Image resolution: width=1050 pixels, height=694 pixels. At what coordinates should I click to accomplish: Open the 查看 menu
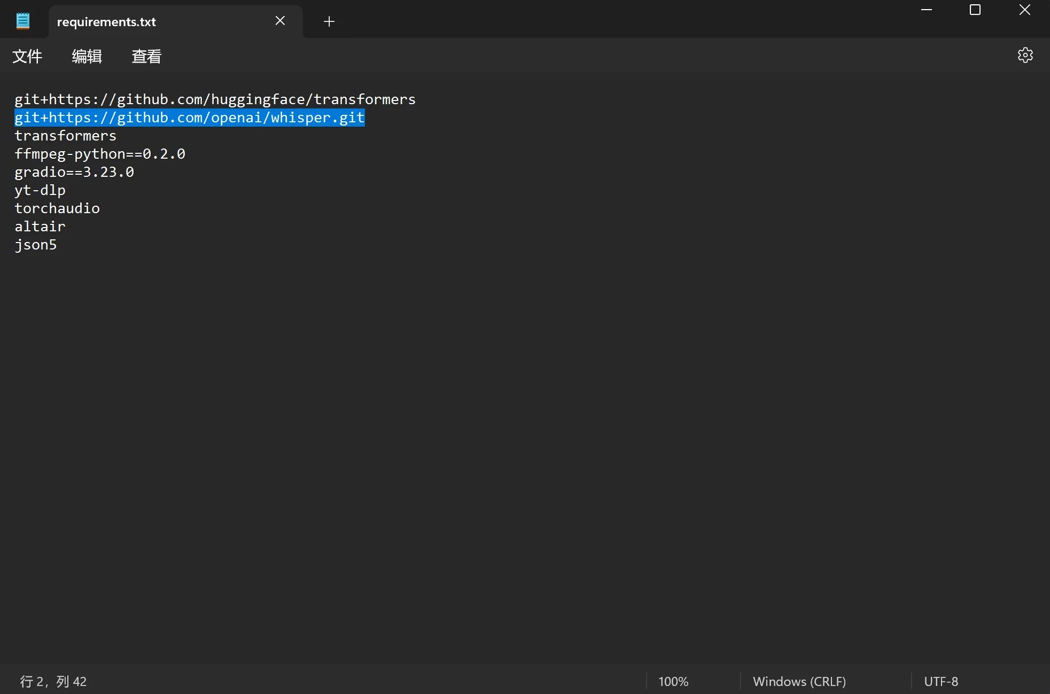click(146, 56)
